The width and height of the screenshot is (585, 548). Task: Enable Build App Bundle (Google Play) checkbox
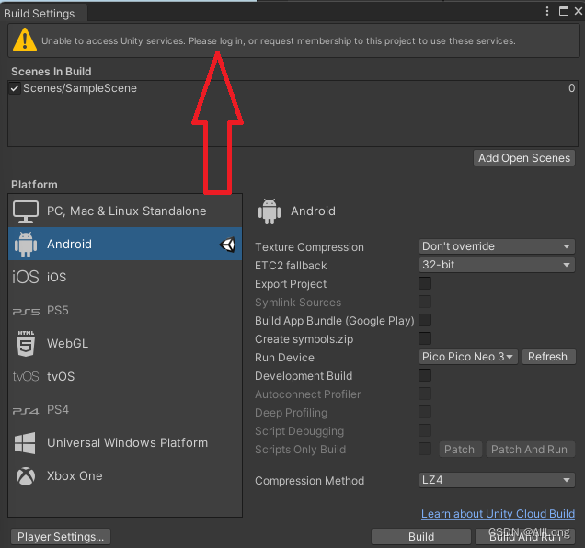[425, 320]
